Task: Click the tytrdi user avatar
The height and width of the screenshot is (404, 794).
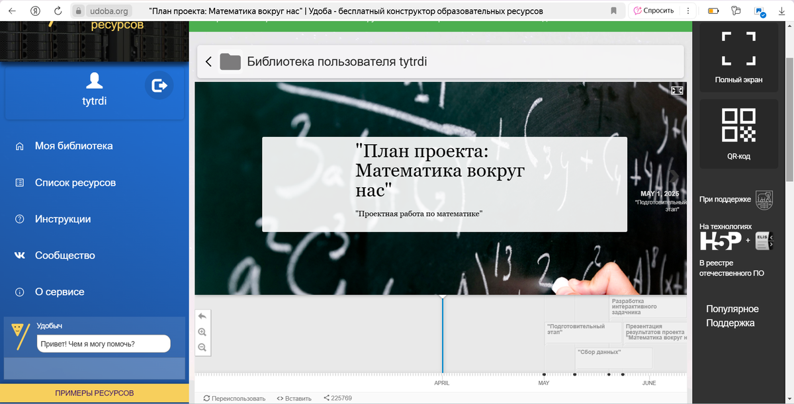Action: (x=94, y=81)
